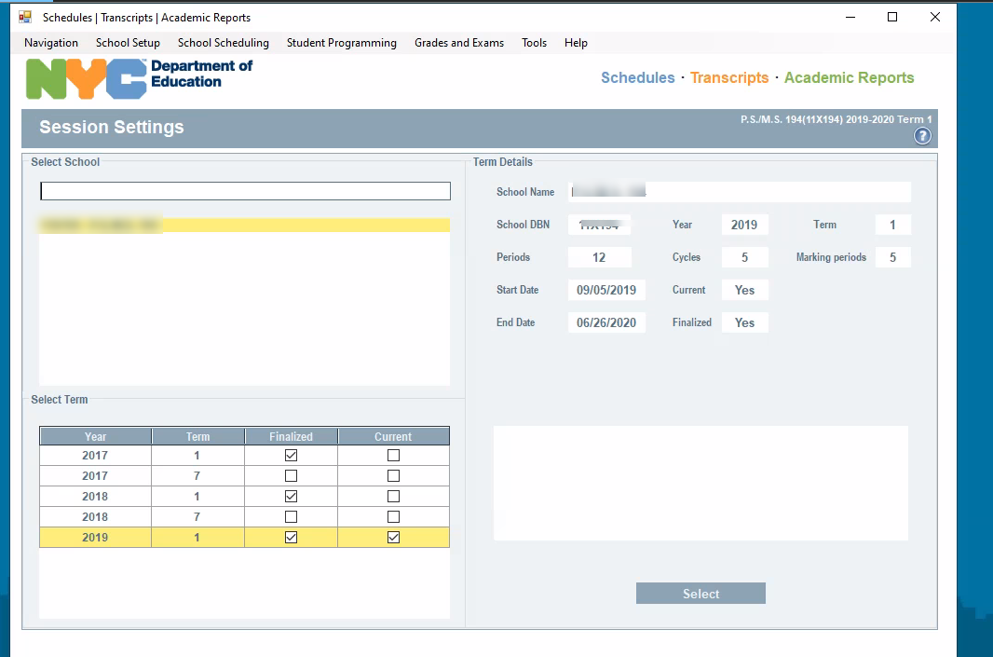Click the term cell of 2018 term 7
This screenshot has width=993, height=657.
197,517
